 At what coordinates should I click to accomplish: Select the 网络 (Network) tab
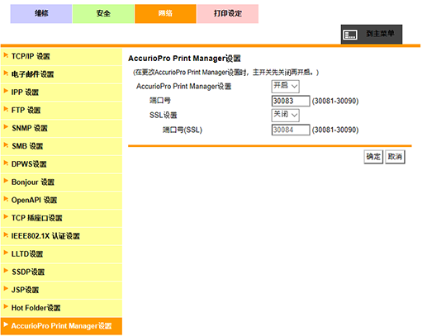(165, 13)
